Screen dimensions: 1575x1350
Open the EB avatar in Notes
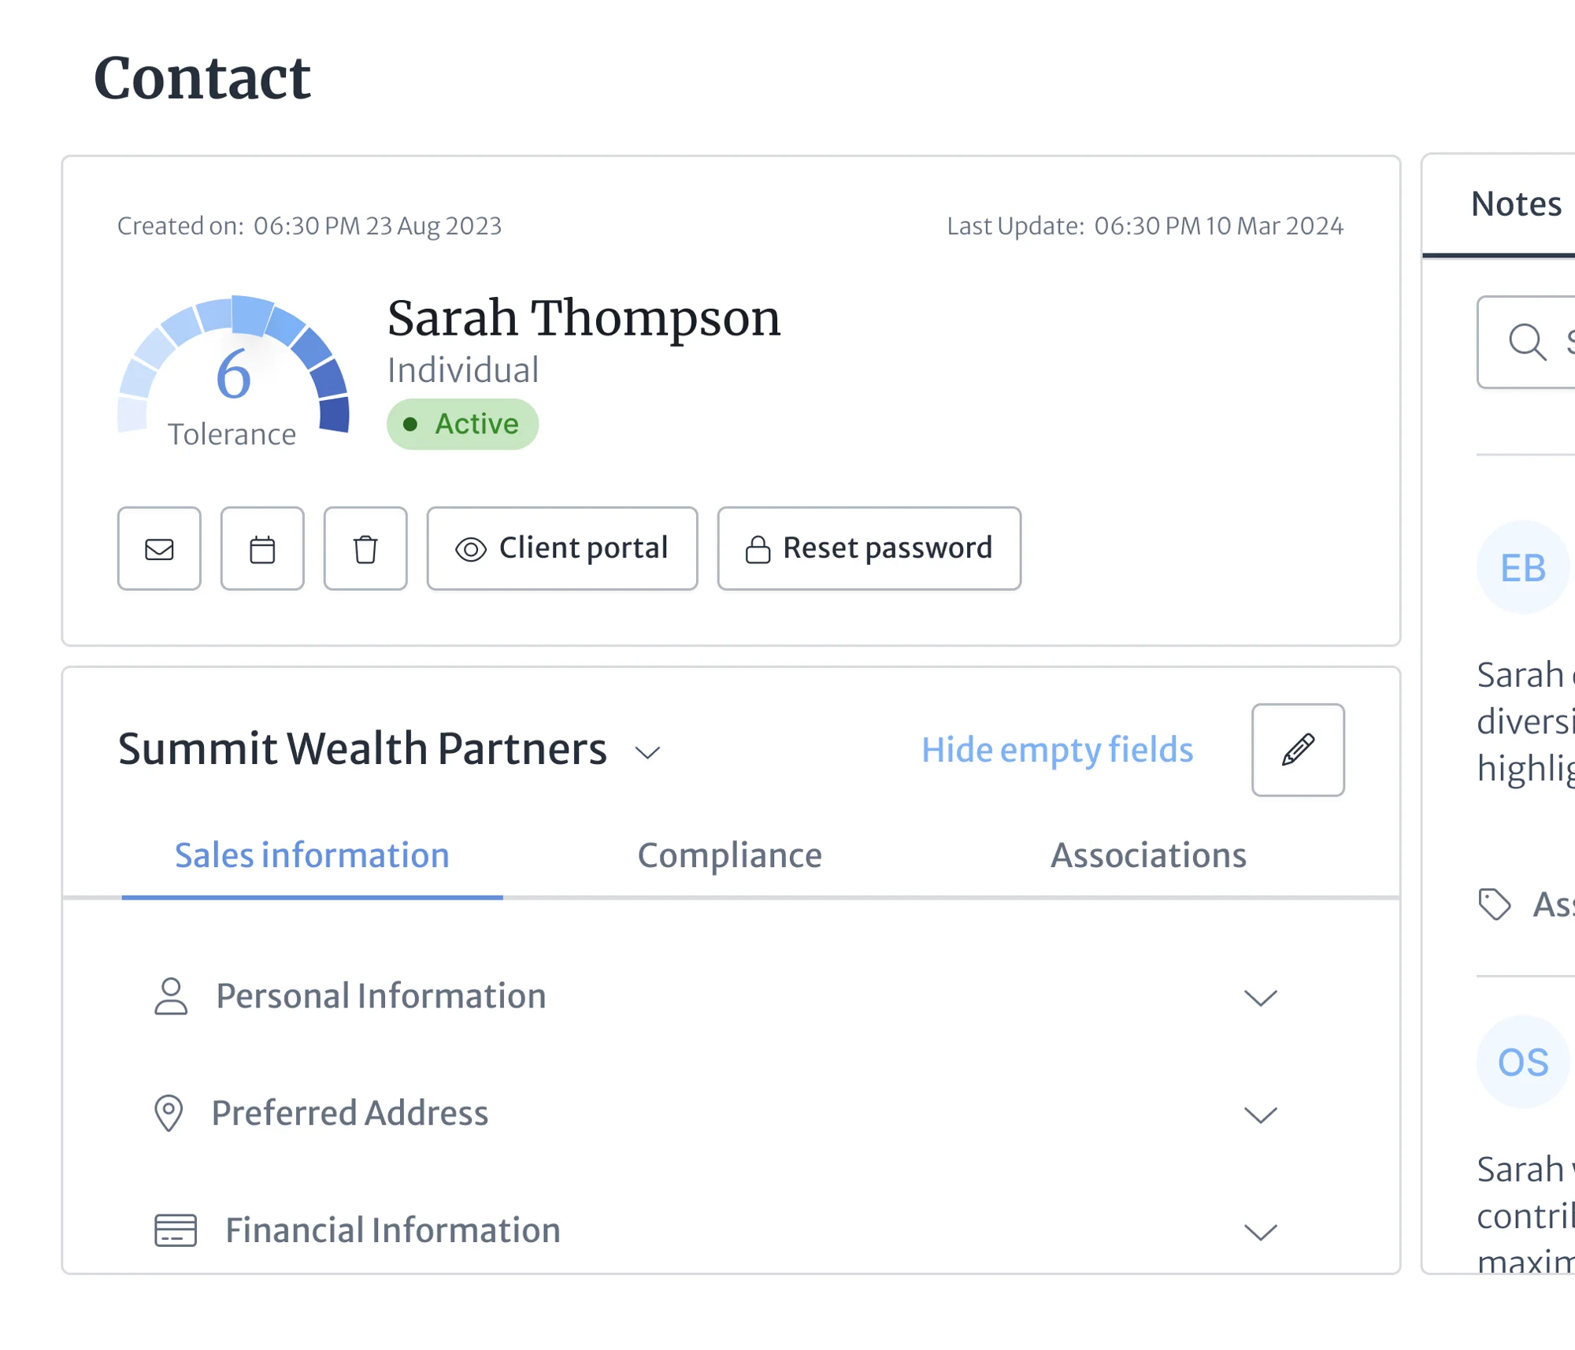click(1521, 566)
